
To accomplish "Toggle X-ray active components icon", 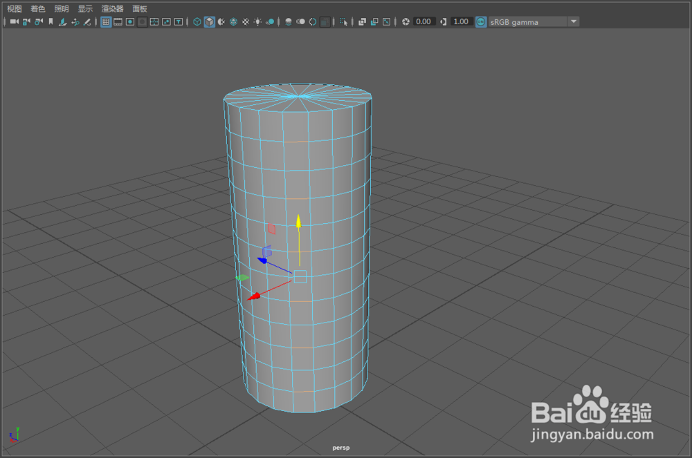I will point(374,21).
